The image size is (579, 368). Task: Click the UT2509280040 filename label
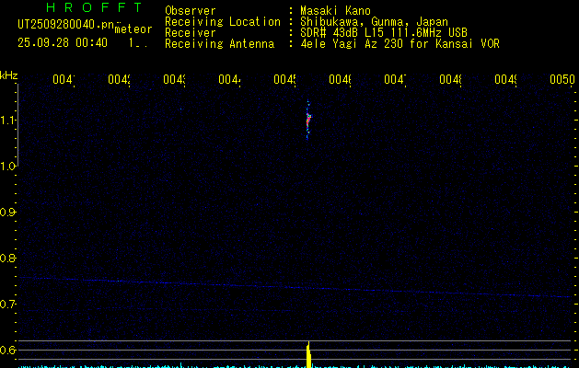pos(63,25)
